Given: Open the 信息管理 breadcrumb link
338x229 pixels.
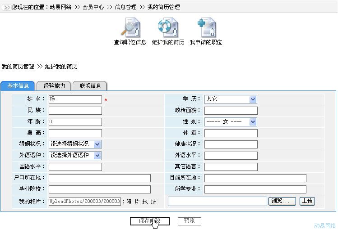Looking at the screenshot, I should [125, 7].
